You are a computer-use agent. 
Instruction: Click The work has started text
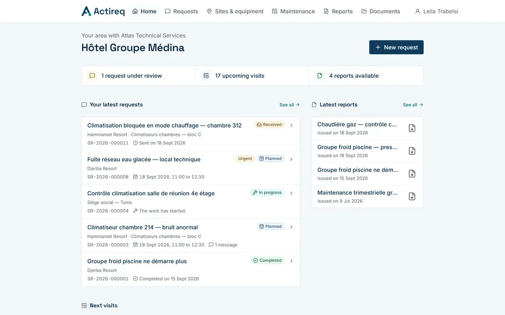coord(163,211)
